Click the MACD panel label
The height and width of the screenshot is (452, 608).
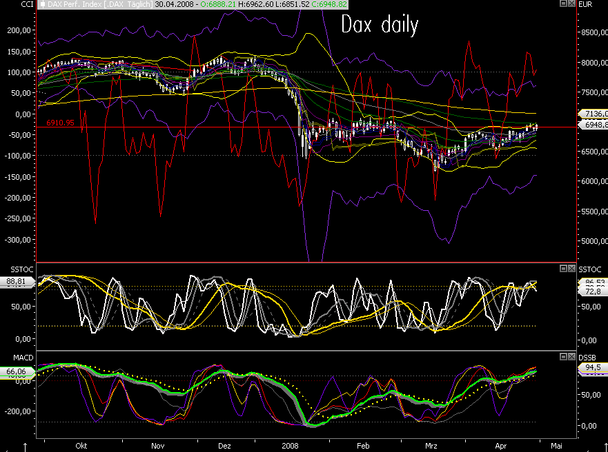(x=23, y=358)
